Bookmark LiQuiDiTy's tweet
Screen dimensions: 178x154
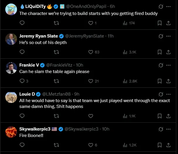tap(160, 23)
